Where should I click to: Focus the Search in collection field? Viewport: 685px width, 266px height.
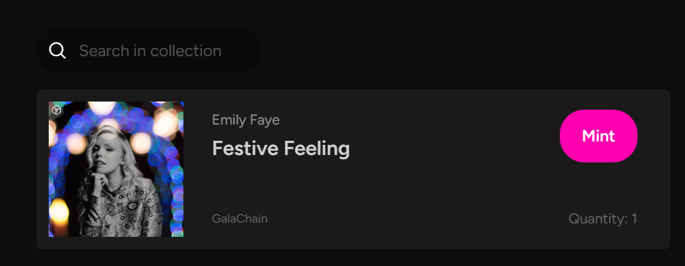click(148, 51)
